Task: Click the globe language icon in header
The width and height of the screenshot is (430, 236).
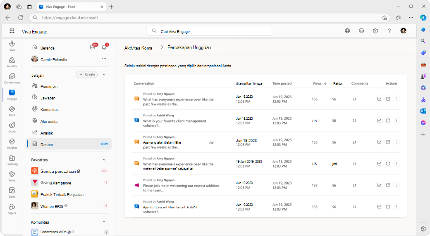Action: (x=347, y=31)
